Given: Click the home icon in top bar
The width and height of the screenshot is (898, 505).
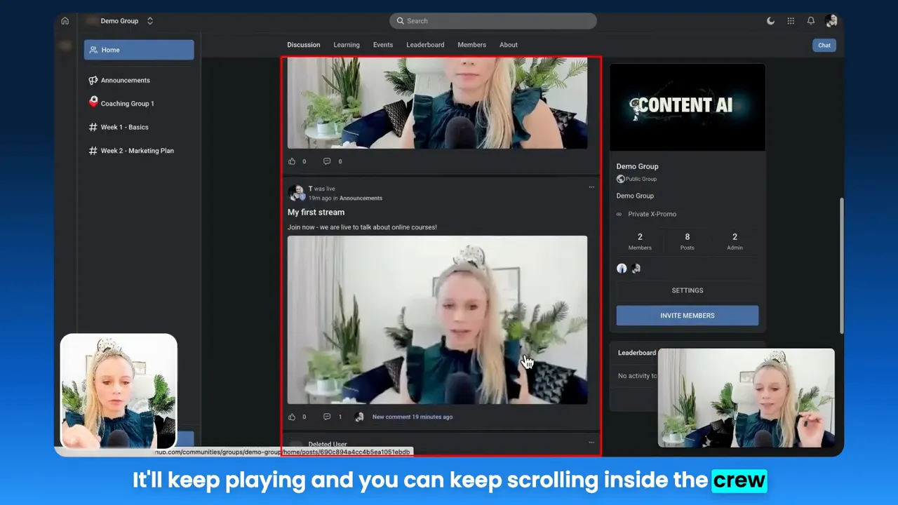Looking at the screenshot, I should click(65, 21).
